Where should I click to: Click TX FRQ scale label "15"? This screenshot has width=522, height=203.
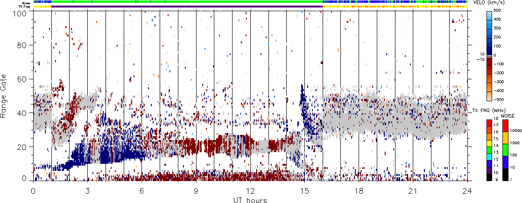click(496, 139)
